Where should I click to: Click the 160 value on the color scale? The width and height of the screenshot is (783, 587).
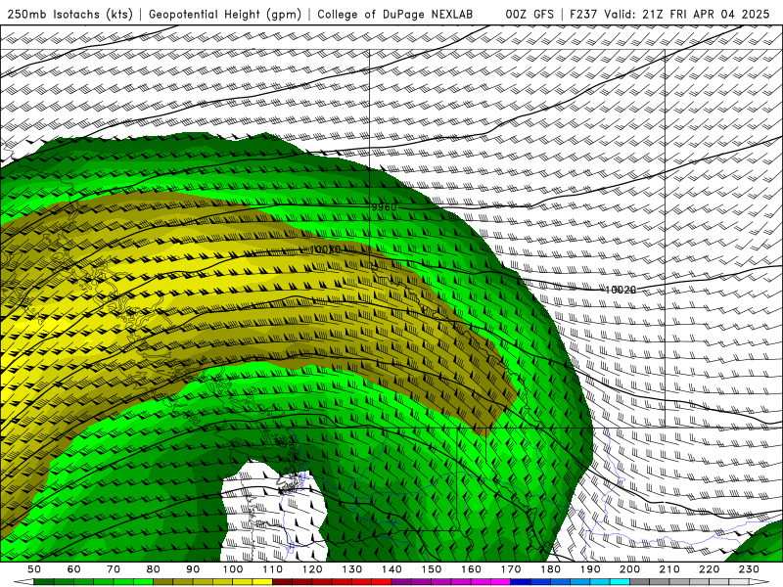(x=471, y=569)
